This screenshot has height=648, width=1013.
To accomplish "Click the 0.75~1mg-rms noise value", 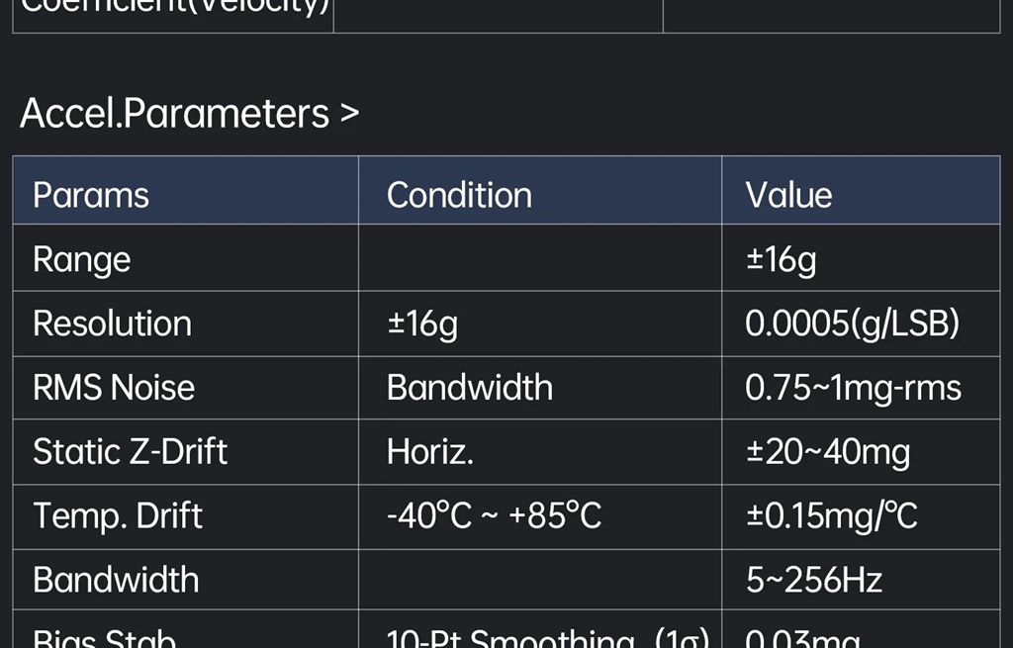I will coord(853,388).
